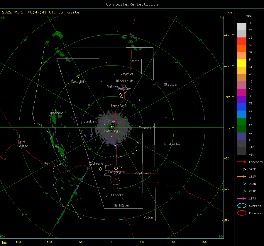Image resolution: width=264 pixels, height=246 pixels.
Task: Click the yellow diamond marker near RockyMH
Action: pyautogui.click(x=78, y=76)
